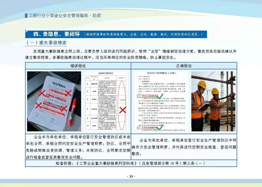Image resolution: width=262 pixels, height=187 pixels.
Task: Click subheading （一）重大事故隐患
Action: [46, 43]
